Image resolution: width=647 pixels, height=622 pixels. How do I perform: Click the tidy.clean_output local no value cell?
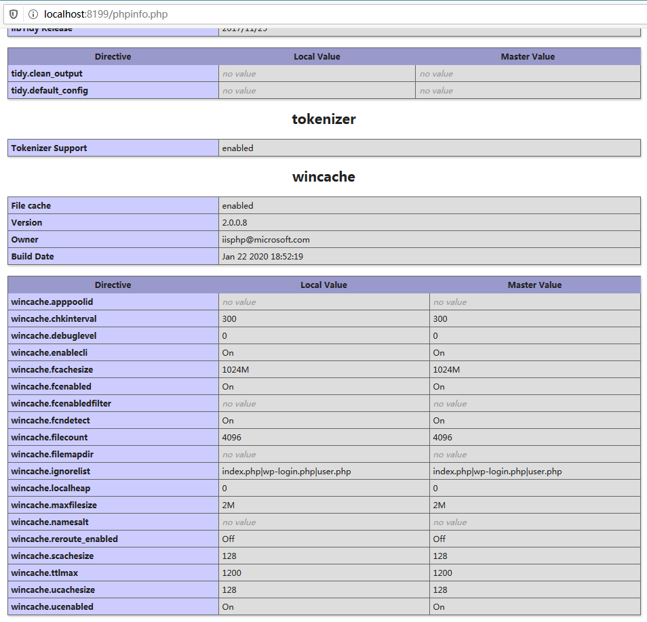click(x=317, y=74)
